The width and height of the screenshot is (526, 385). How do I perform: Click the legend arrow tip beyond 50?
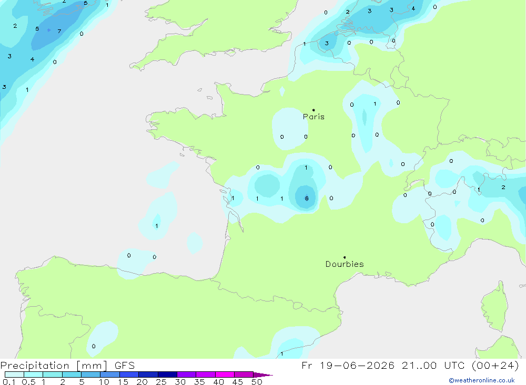click(x=264, y=374)
